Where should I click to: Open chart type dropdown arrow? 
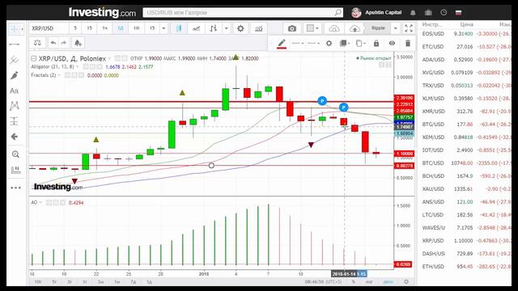tap(227, 28)
